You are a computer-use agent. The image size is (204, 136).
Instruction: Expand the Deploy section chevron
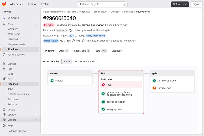(37, 110)
